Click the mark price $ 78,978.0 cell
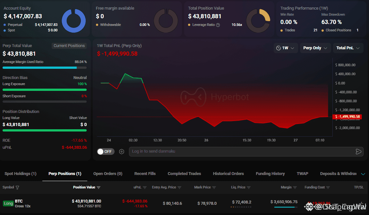This screenshot has height=215, width=369. 207,203
